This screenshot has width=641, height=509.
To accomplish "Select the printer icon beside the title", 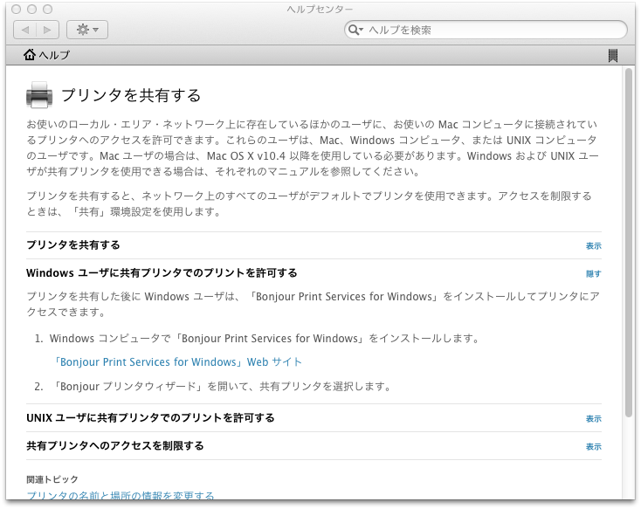I will point(39,95).
